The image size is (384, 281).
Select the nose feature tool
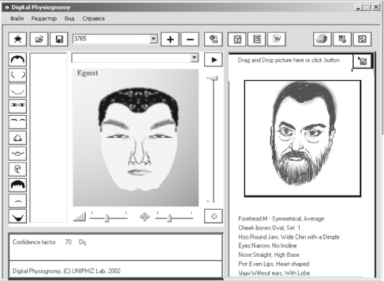point(18,138)
